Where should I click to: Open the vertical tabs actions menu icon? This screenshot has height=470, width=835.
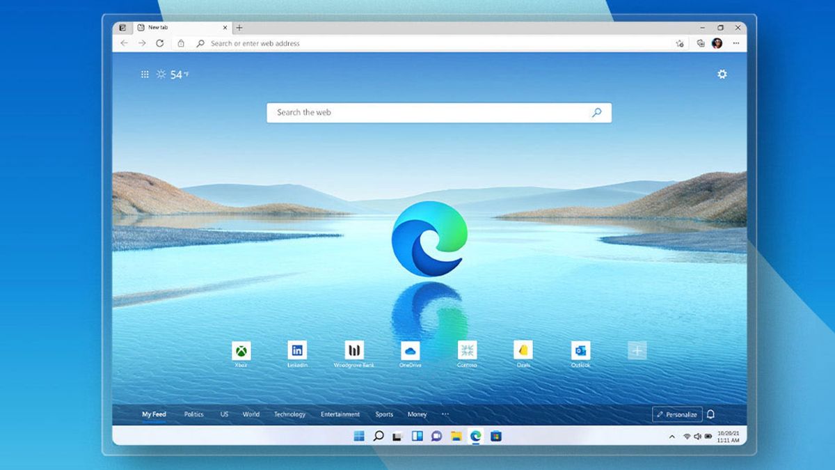(122, 28)
